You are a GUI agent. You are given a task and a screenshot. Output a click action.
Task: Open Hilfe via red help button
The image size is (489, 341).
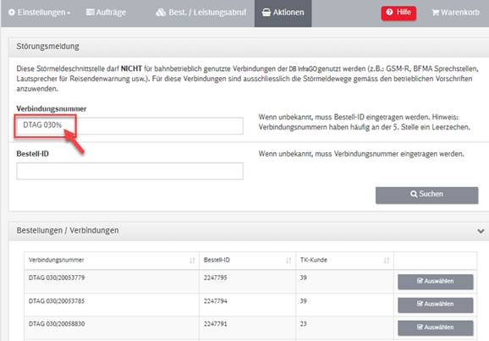point(398,13)
